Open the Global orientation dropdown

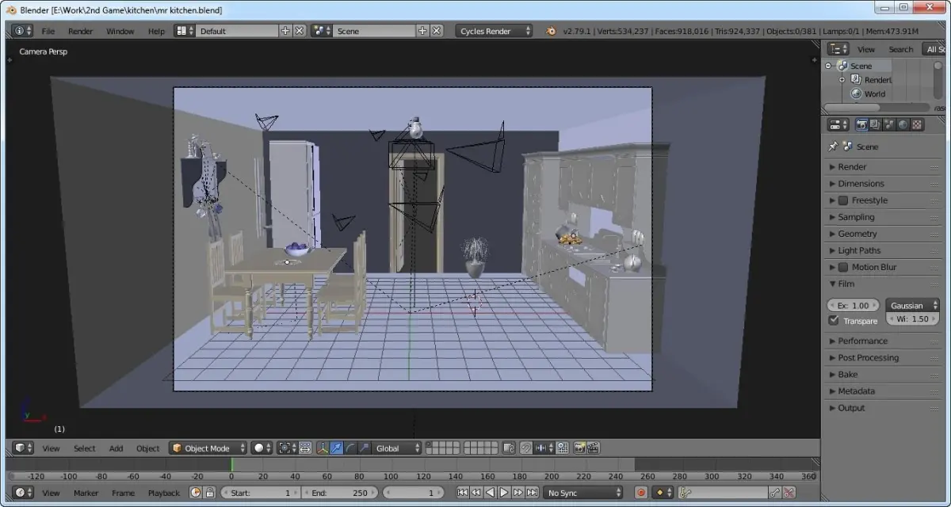tap(396, 448)
